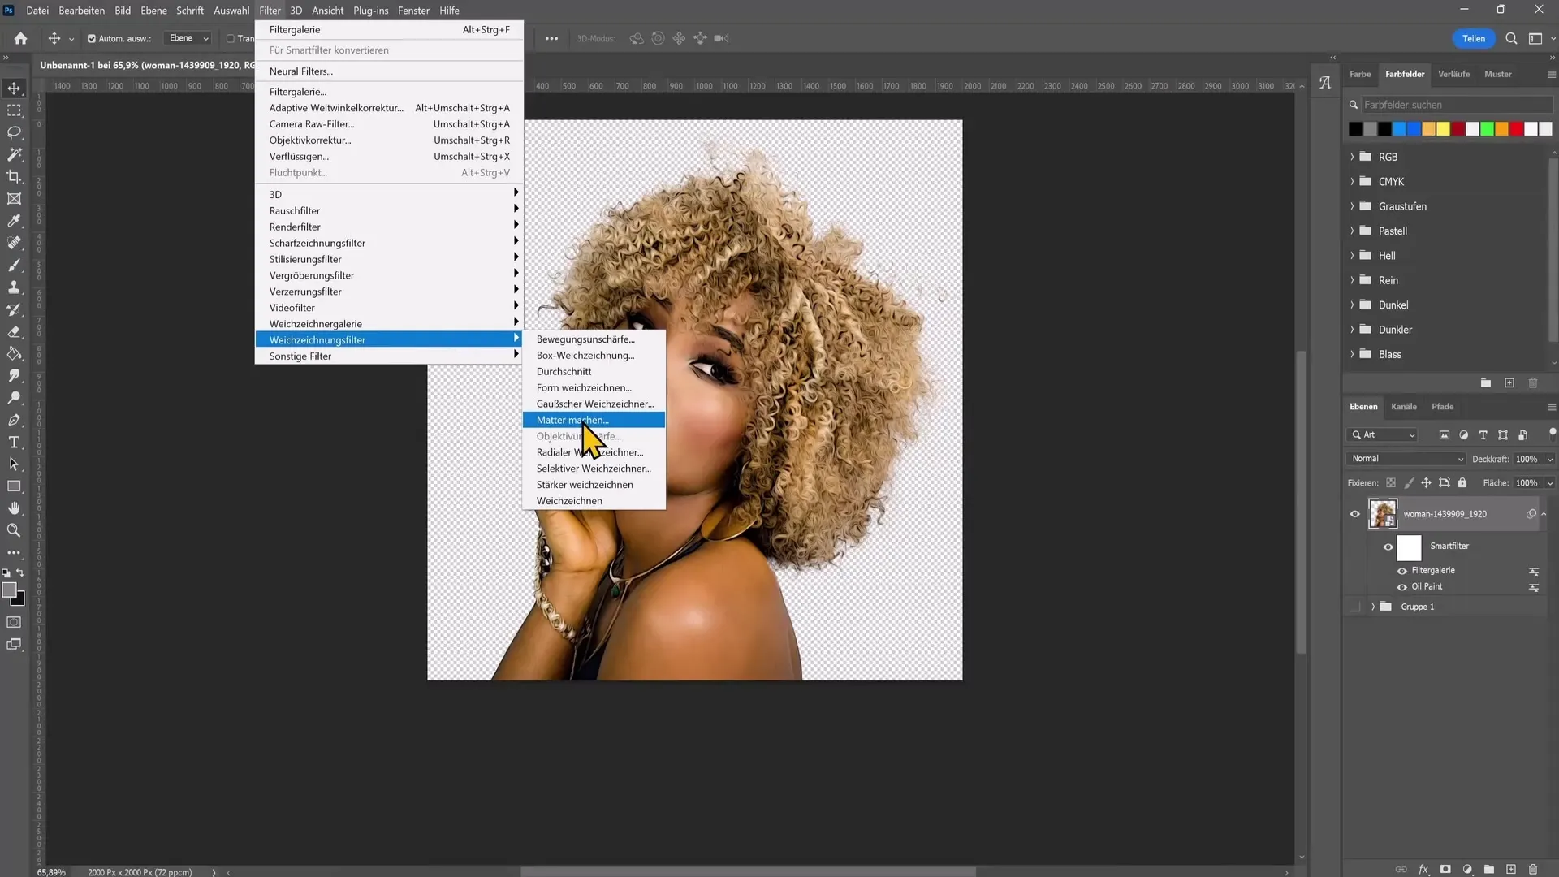
Task: Create new adjustment layer icon
Action: point(1467,869)
